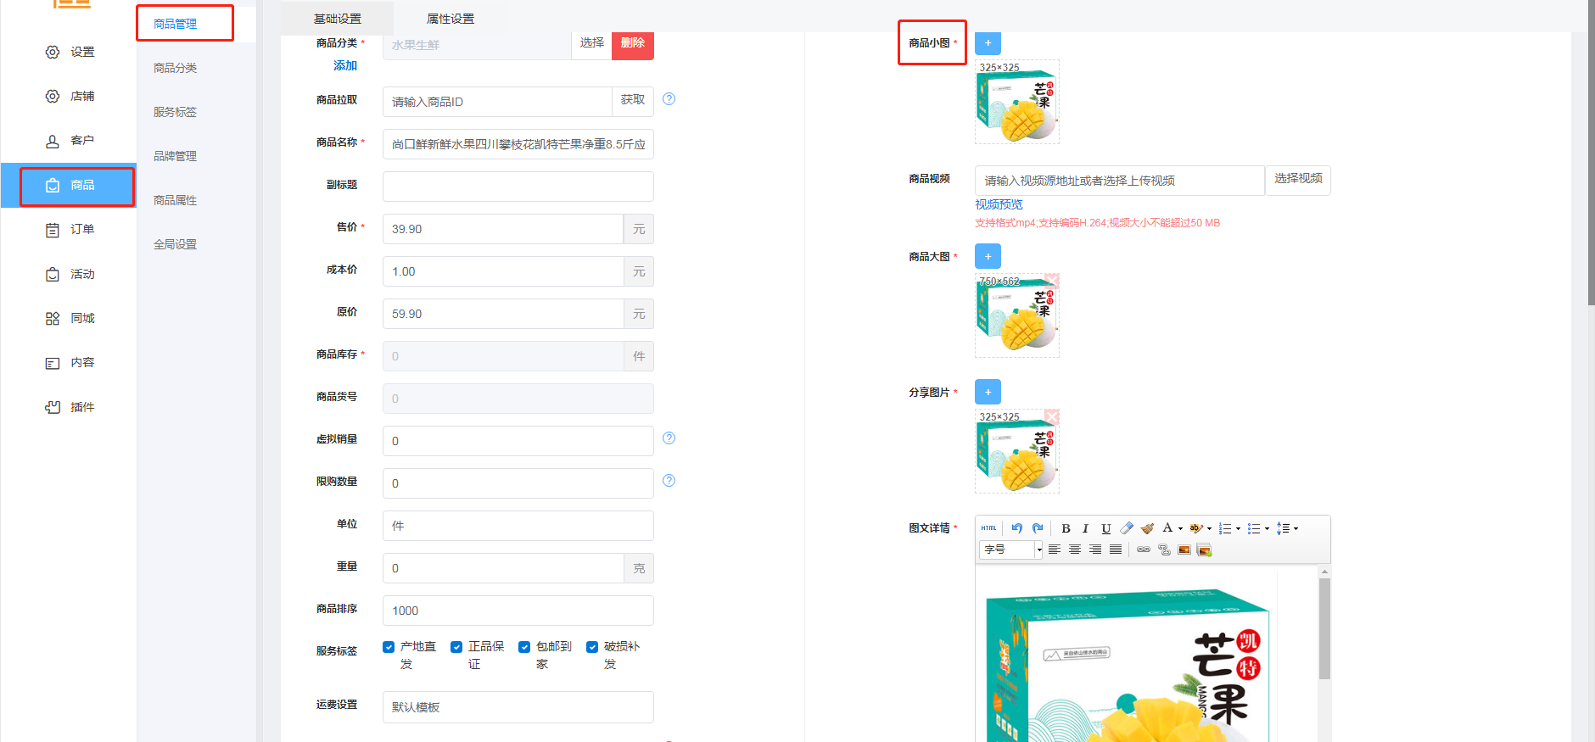Open 商品属性 submenu item
1595x742 pixels.
(x=176, y=200)
